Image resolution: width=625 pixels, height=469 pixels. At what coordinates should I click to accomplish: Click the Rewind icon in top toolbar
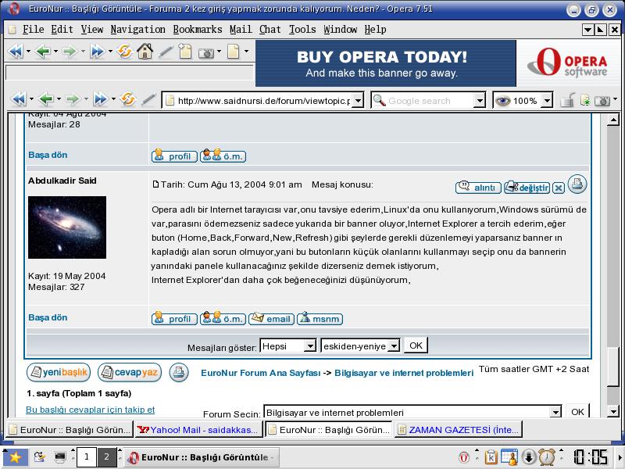[x=16, y=52]
